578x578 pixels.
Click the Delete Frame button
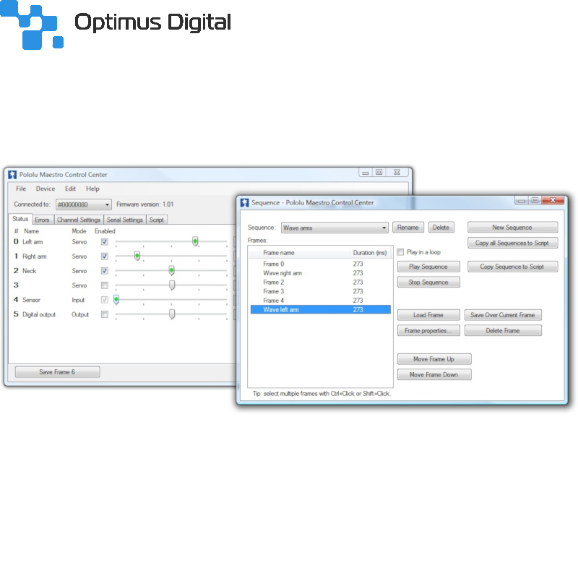pos(503,331)
